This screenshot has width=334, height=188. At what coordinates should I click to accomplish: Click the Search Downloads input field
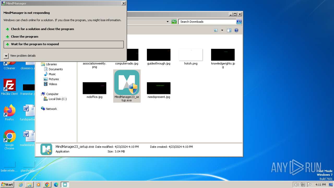click(x=207, y=22)
